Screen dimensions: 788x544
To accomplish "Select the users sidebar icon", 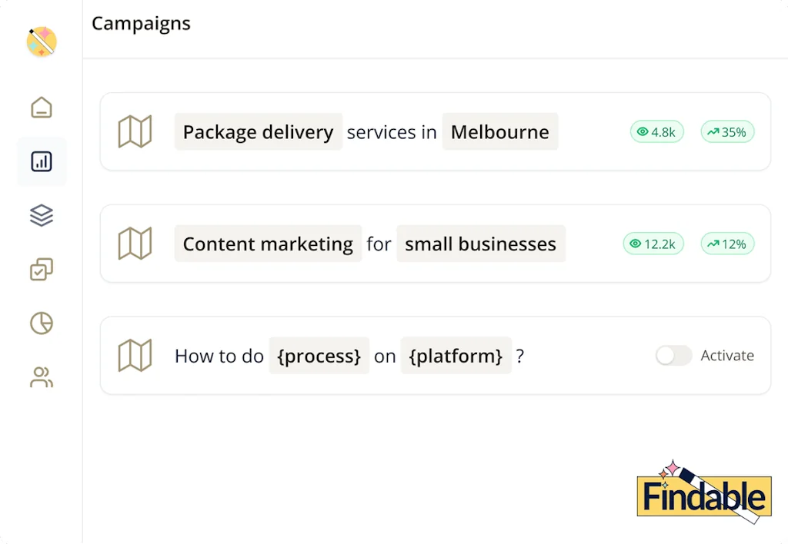I will click(x=42, y=377).
